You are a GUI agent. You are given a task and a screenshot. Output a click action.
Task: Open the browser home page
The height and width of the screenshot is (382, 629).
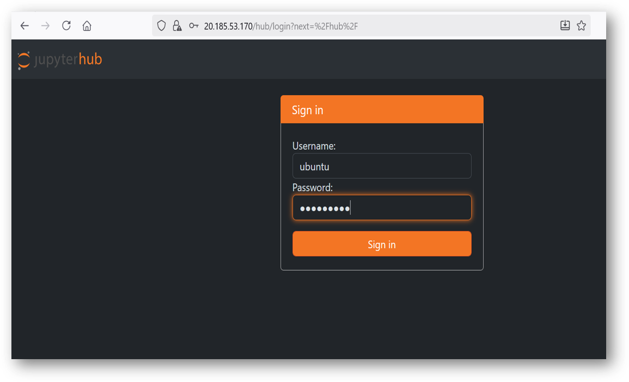coord(87,25)
